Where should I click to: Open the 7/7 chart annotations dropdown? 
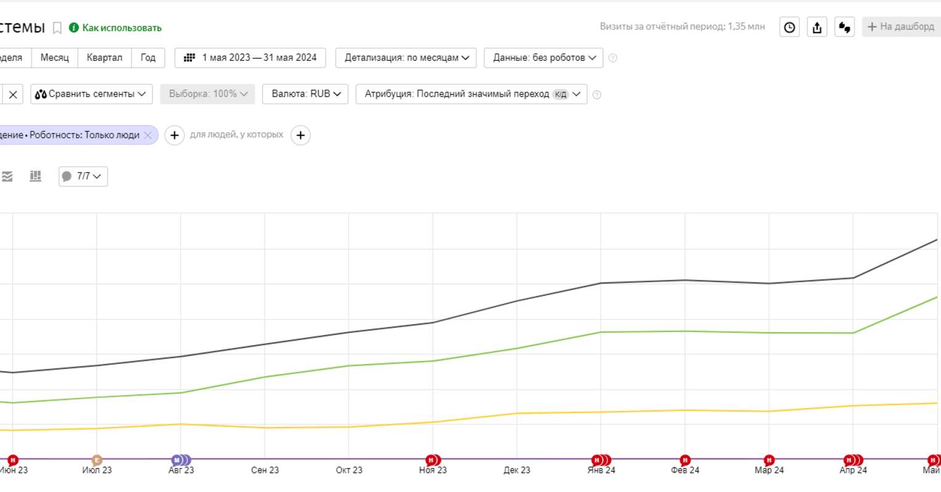tap(83, 177)
